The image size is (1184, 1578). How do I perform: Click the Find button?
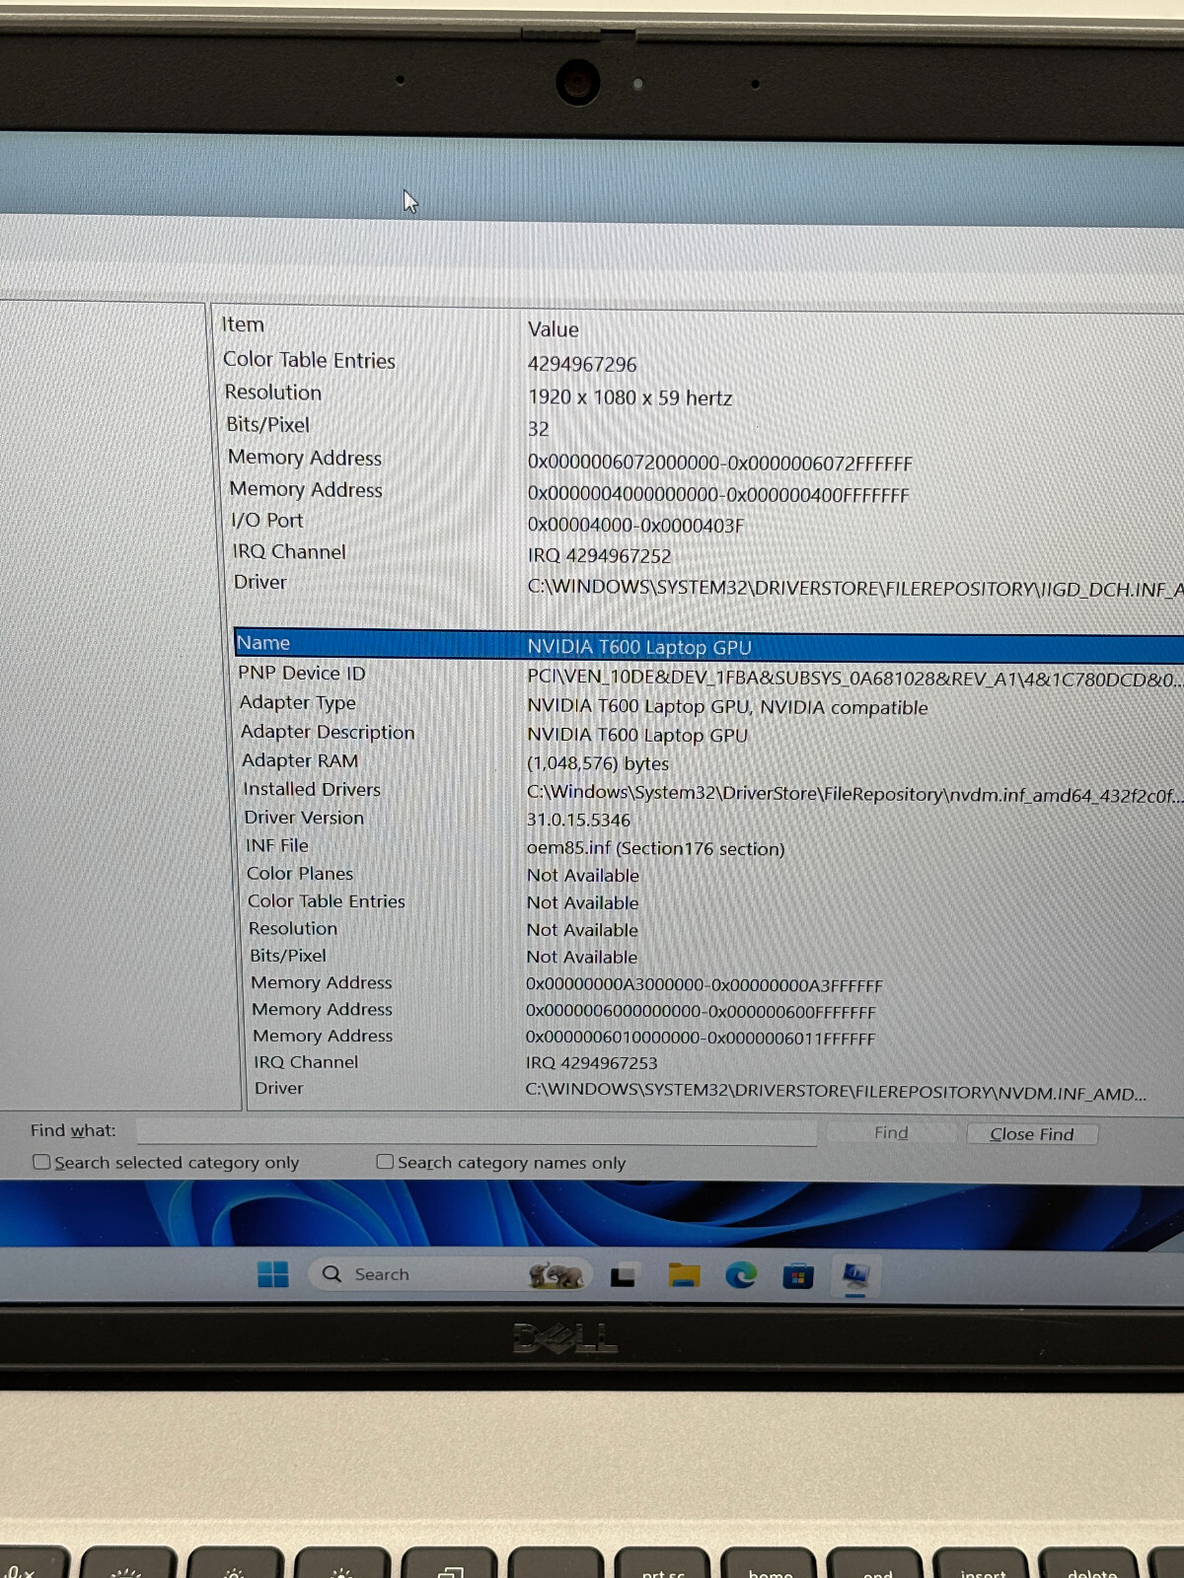890,1133
